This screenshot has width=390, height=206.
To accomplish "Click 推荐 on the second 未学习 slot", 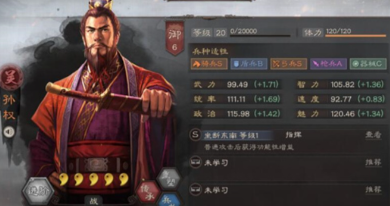I will pyautogui.click(x=373, y=190).
